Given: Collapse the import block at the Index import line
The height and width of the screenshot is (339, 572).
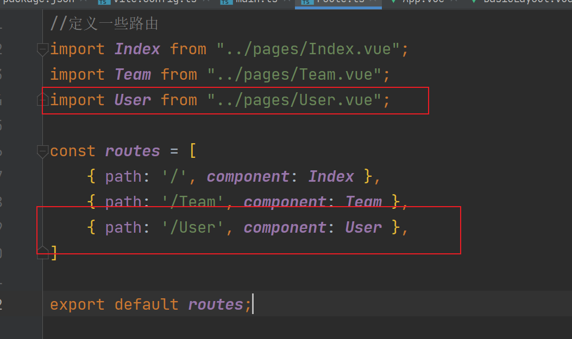Looking at the screenshot, I should [42, 49].
